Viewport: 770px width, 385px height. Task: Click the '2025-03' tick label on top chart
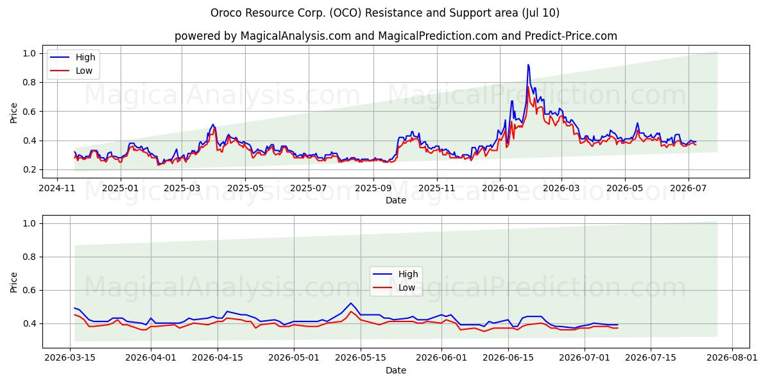[x=182, y=188]
